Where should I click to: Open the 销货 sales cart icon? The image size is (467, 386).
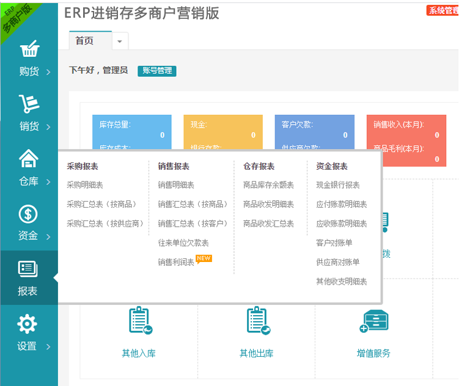29,104
